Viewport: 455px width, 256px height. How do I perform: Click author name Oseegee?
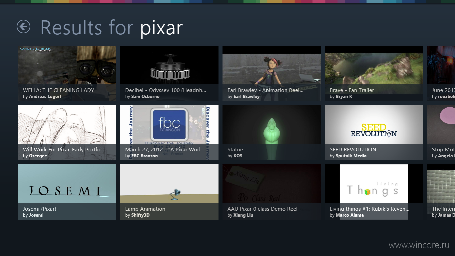tap(38, 156)
